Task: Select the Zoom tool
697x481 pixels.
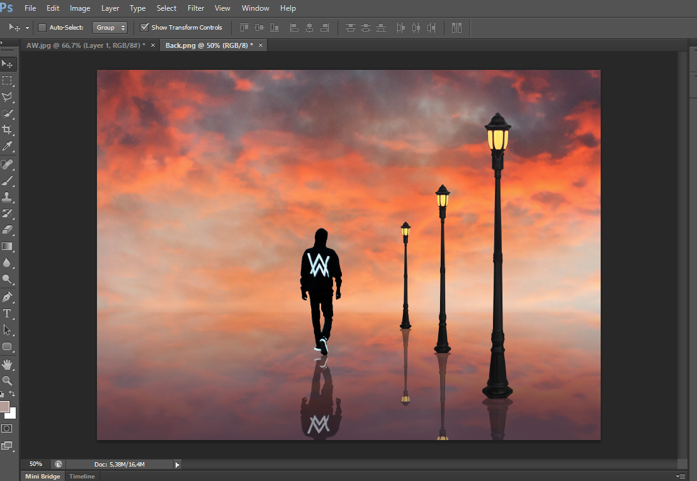Action: 7,381
